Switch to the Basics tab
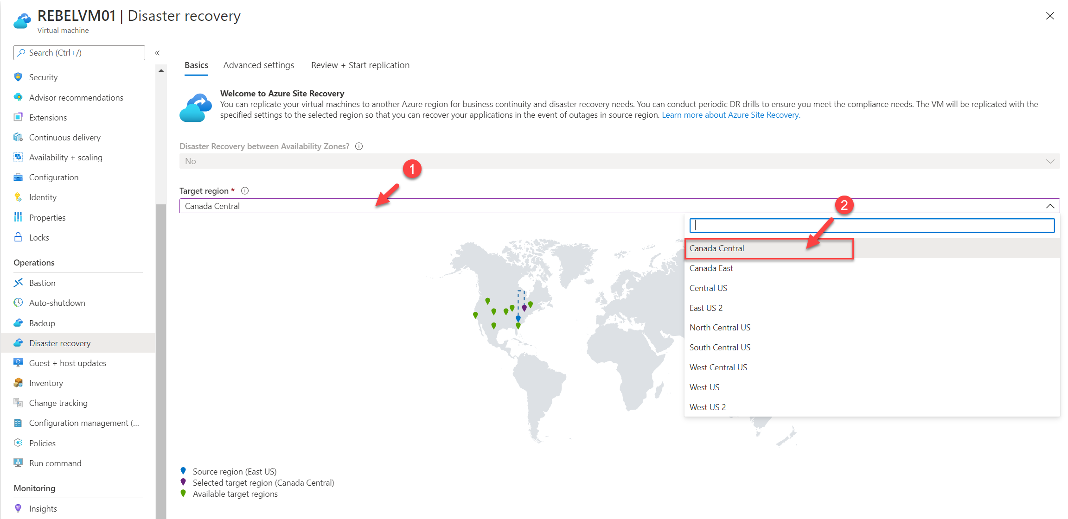Image resolution: width=1068 pixels, height=519 pixels. 196,65
